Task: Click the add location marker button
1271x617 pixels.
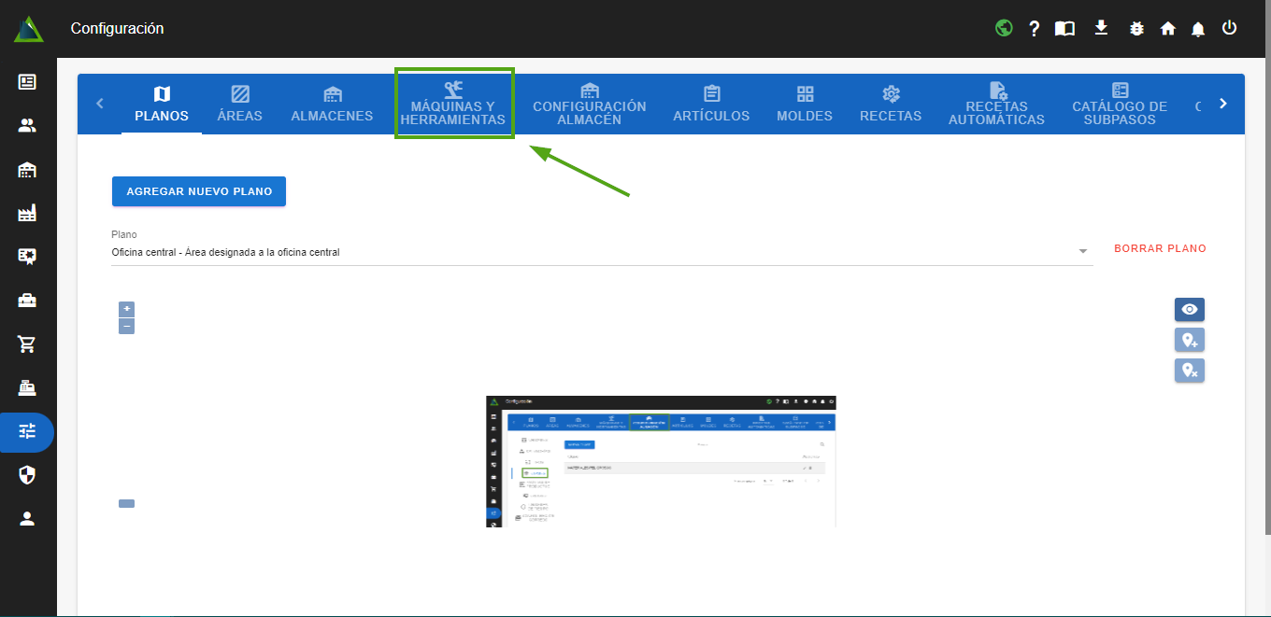Action: (x=1189, y=340)
